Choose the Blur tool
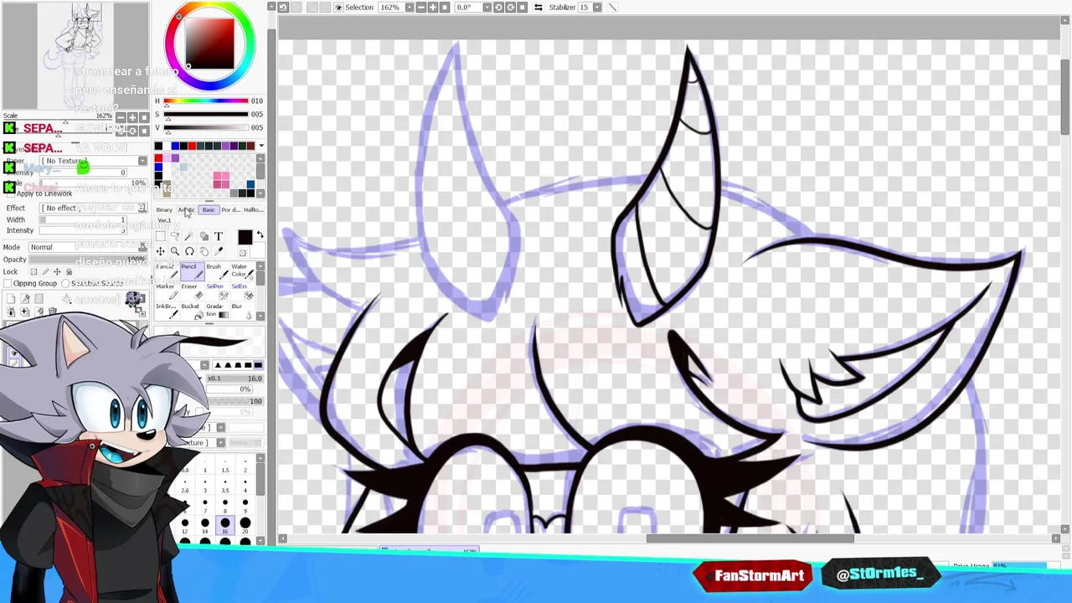Image resolution: width=1072 pixels, height=603 pixels. pos(242,312)
